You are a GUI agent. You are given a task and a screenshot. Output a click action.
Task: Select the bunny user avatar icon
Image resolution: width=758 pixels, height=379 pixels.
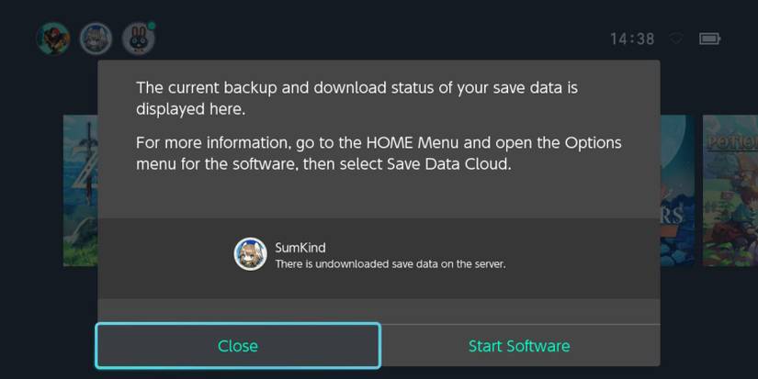point(138,39)
